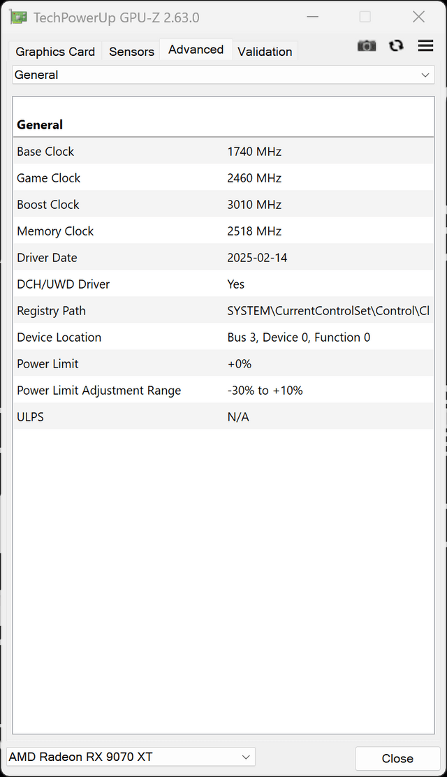This screenshot has height=777, width=447.
Task: Click the Close button
Action: click(x=397, y=758)
